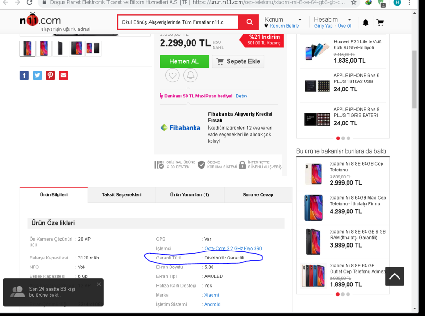The image size is (425, 316).
Task: Click '3120 mAh' battery value
Action: point(88,258)
